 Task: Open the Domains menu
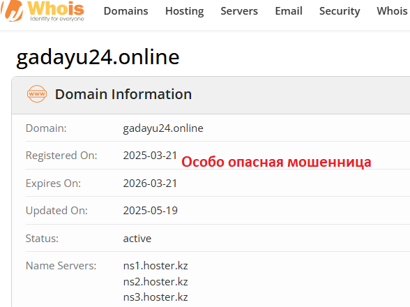point(126,11)
